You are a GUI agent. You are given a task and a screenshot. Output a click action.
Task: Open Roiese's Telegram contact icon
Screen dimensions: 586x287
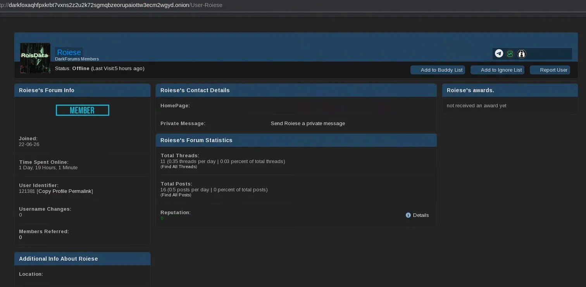tap(499, 53)
